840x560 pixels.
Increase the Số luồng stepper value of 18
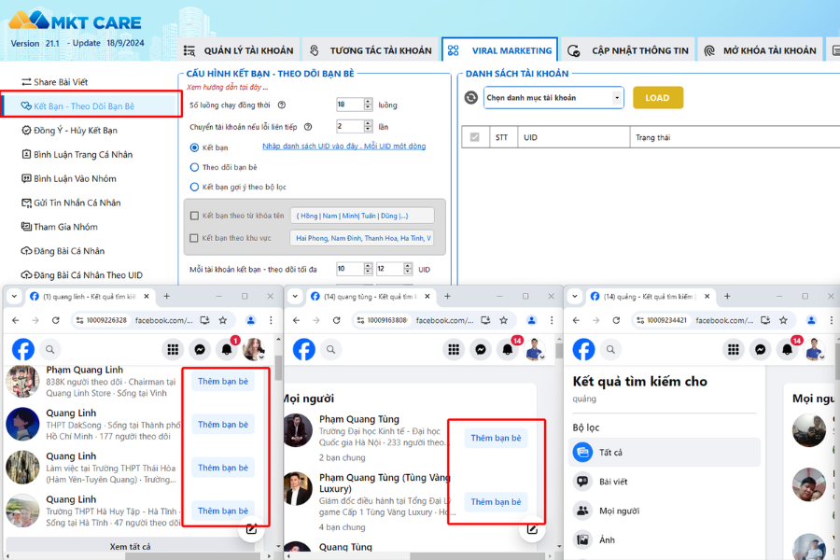click(x=369, y=102)
